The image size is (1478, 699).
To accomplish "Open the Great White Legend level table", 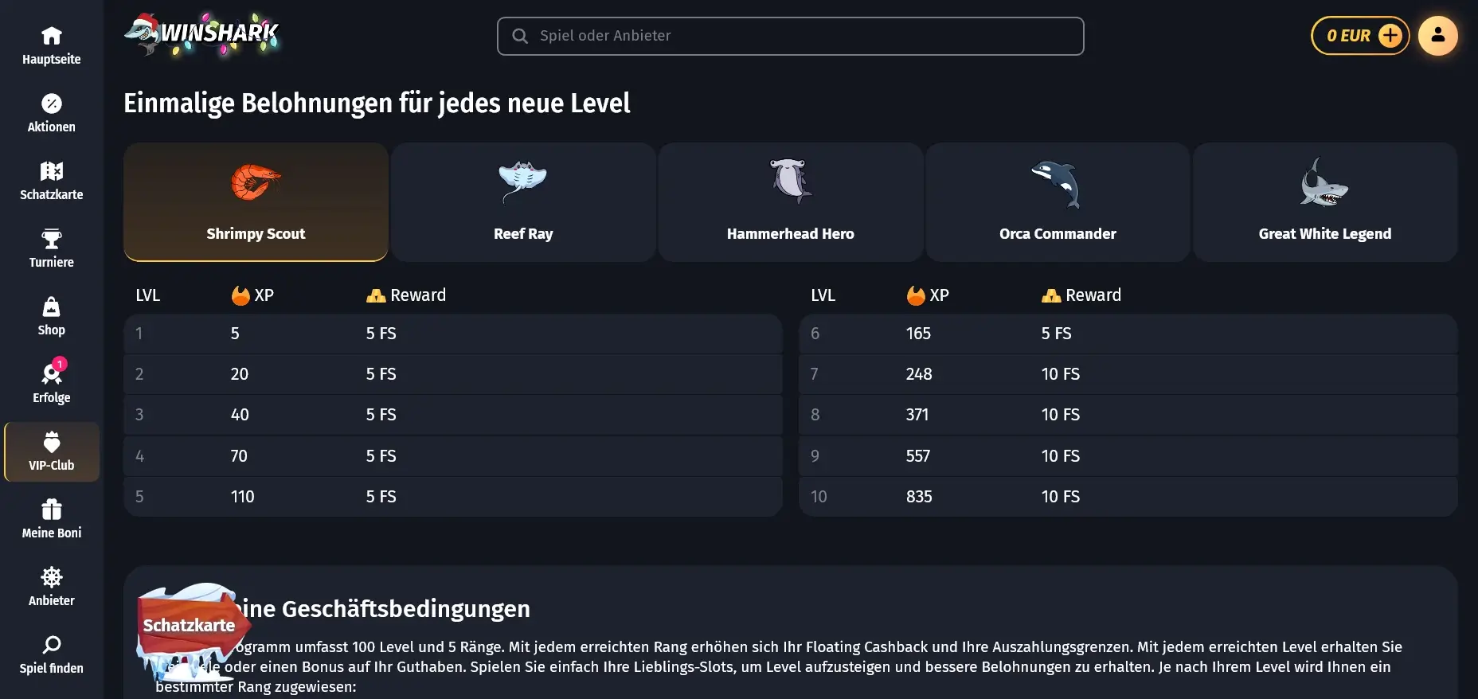I will point(1324,201).
